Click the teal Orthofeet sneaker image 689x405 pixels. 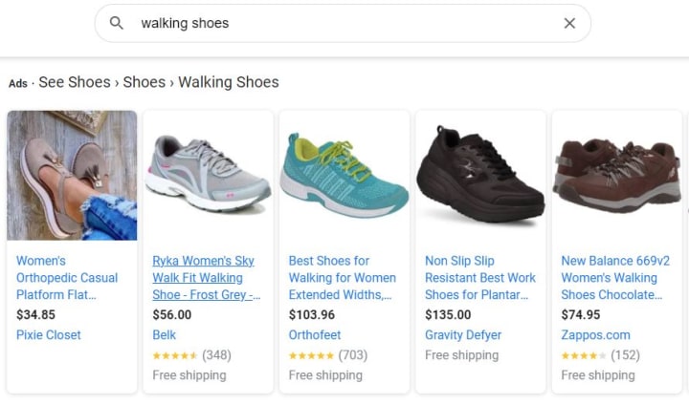point(344,175)
